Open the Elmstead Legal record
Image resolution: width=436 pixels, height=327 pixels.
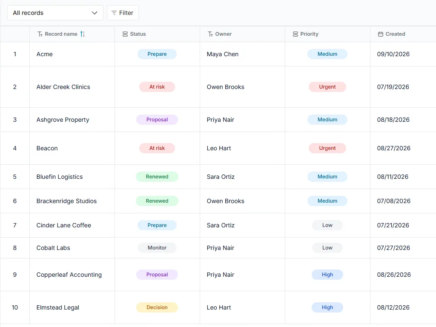(58, 307)
